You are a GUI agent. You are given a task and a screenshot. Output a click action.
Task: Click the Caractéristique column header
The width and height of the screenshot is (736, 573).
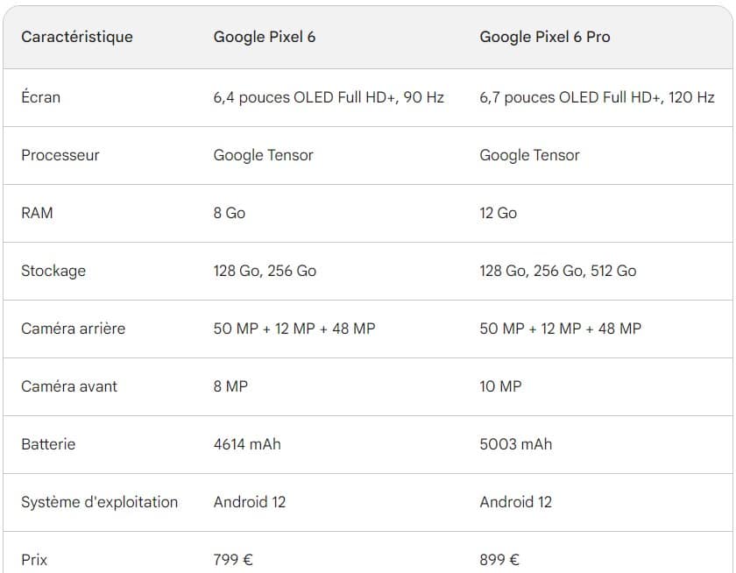(x=77, y=37)
